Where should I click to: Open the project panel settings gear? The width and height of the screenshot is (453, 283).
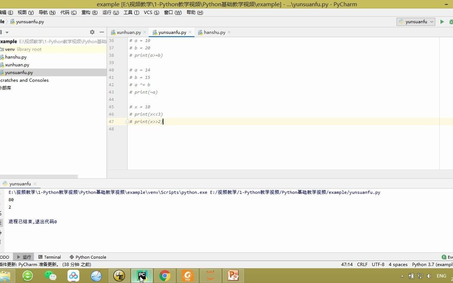92,32
